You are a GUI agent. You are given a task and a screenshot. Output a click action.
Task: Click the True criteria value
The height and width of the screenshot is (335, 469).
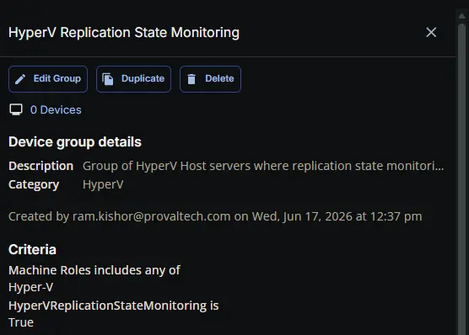point(21,322)
